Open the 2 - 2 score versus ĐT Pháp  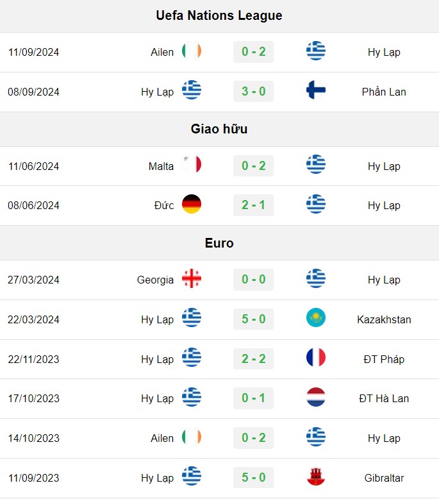253,359
